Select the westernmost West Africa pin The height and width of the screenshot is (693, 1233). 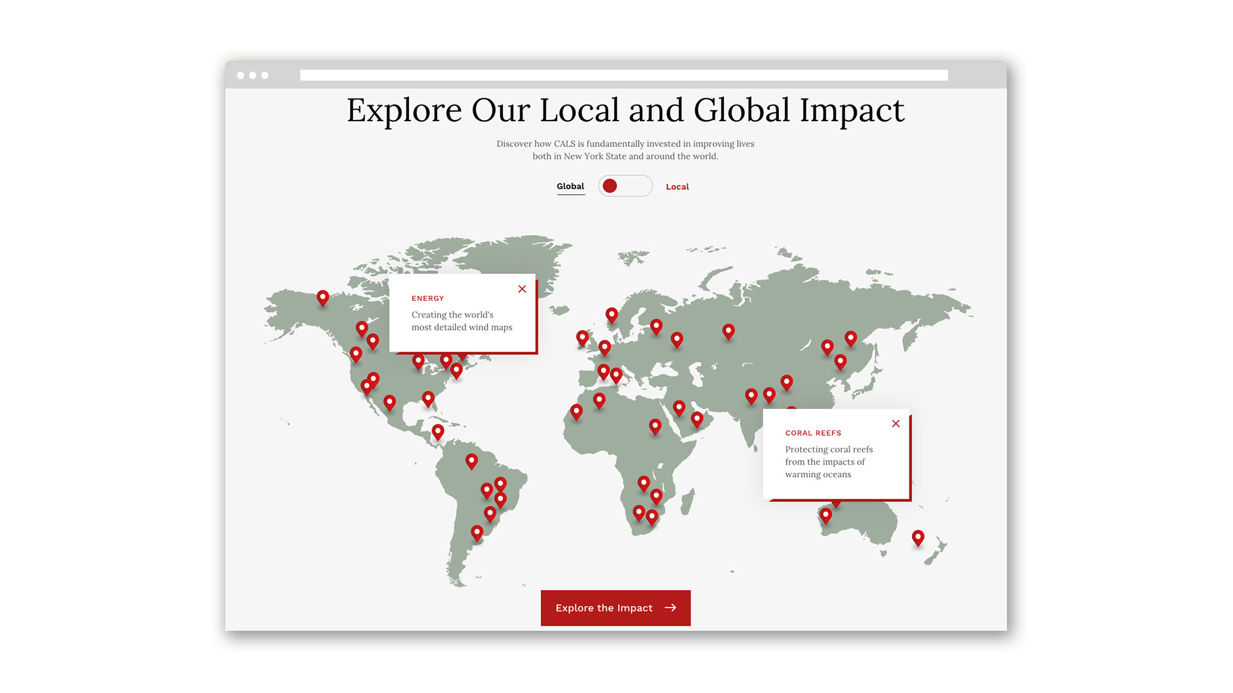point(577,411)
